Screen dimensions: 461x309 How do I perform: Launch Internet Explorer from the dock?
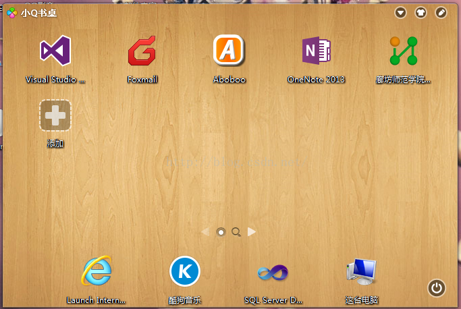[97, 271]
